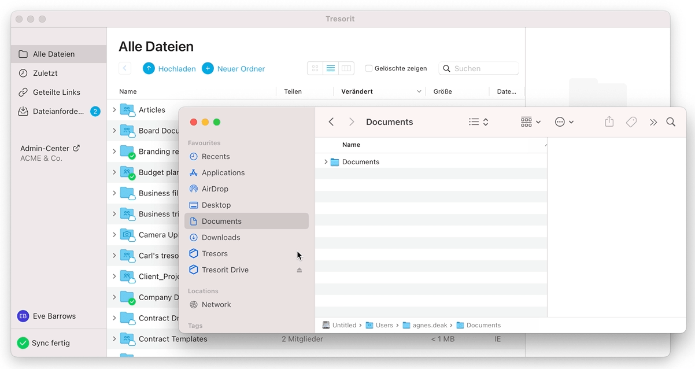Click agnes.deak in Finder path bar
The width and height of the screenshot is (695, 369).
[424, 325]
